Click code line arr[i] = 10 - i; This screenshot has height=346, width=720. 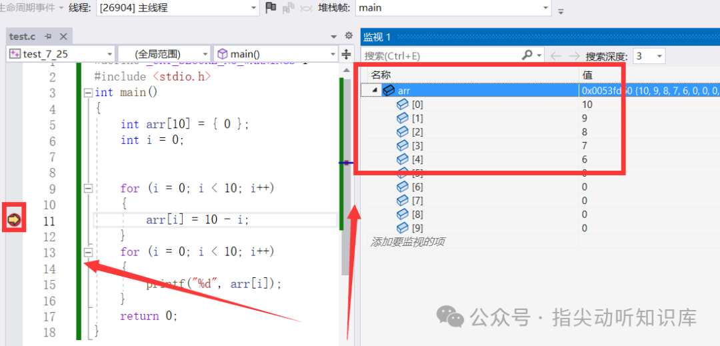[x=197, y=220]
